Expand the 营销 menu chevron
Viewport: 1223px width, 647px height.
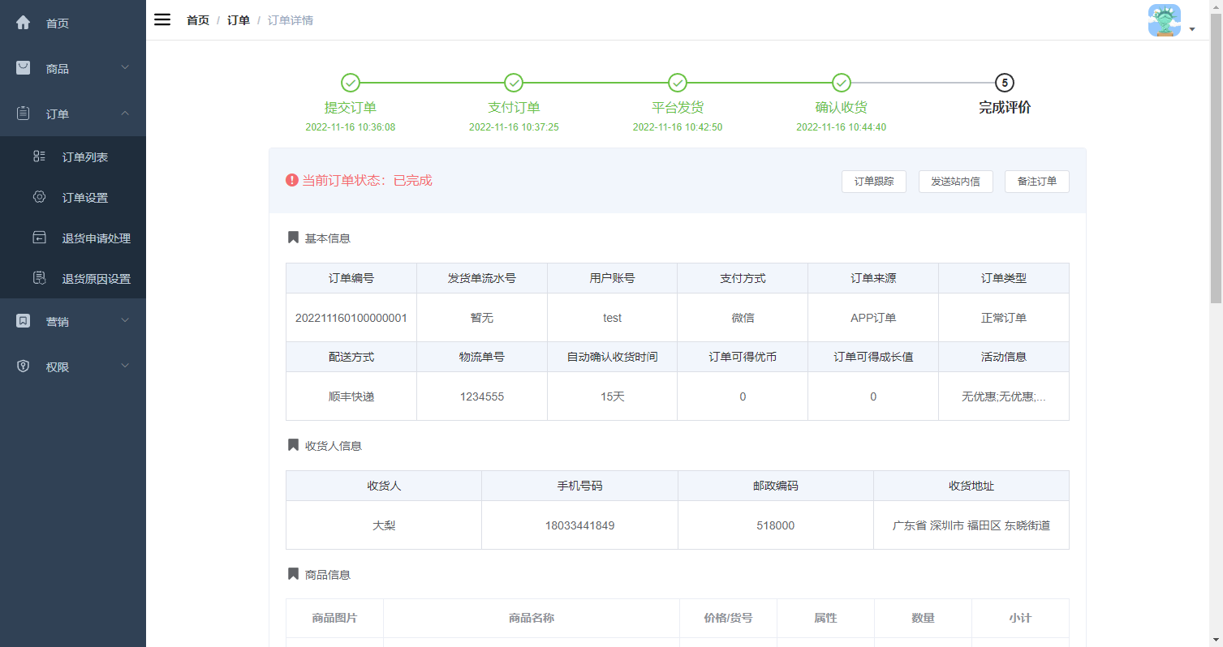125,320
